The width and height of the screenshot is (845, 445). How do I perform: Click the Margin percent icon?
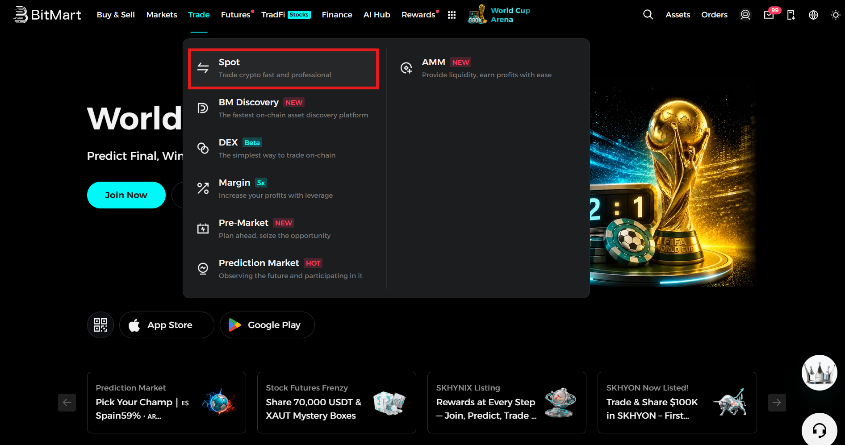203,188
